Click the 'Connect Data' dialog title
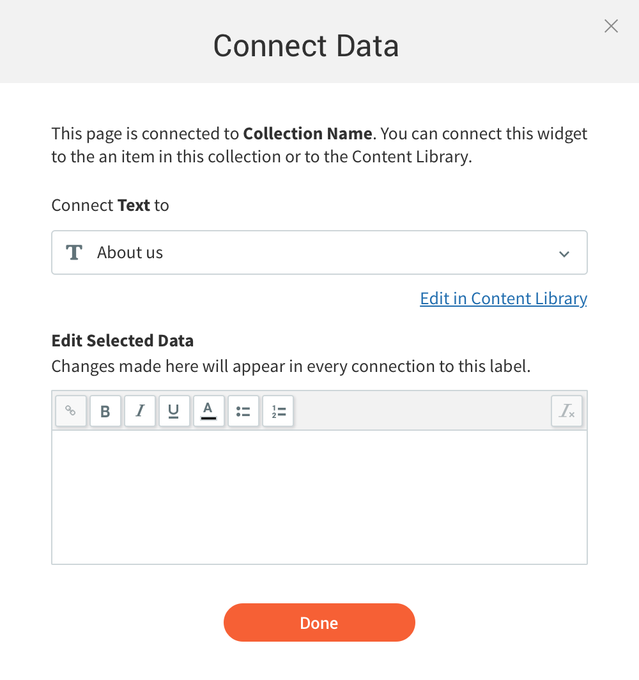Viewport: 639px width, 680px height. click(x=306, y=46)
